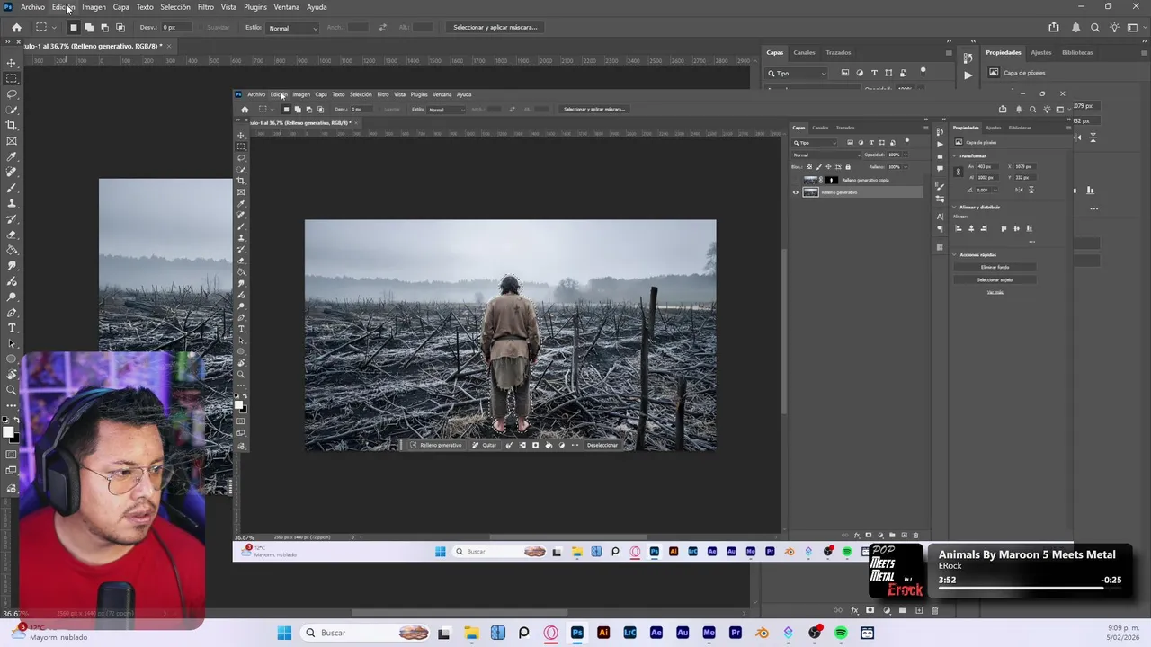The width and height of the screenshot is (1151, 647).
Task: Collapse the Acciones rápidas section
Action: pos(955,254)
